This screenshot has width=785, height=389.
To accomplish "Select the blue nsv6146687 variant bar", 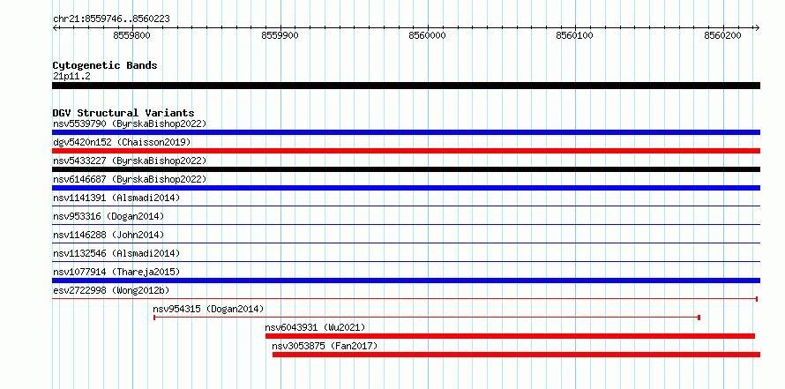I will coord(406,188).
